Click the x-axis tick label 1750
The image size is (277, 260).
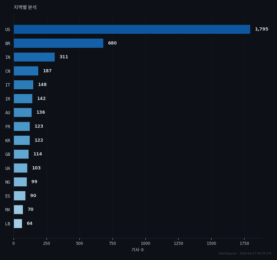pos(244,243)
